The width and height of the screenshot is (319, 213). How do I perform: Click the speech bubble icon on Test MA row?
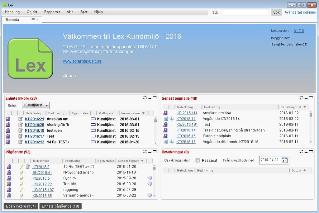click(x=150, y=184)
